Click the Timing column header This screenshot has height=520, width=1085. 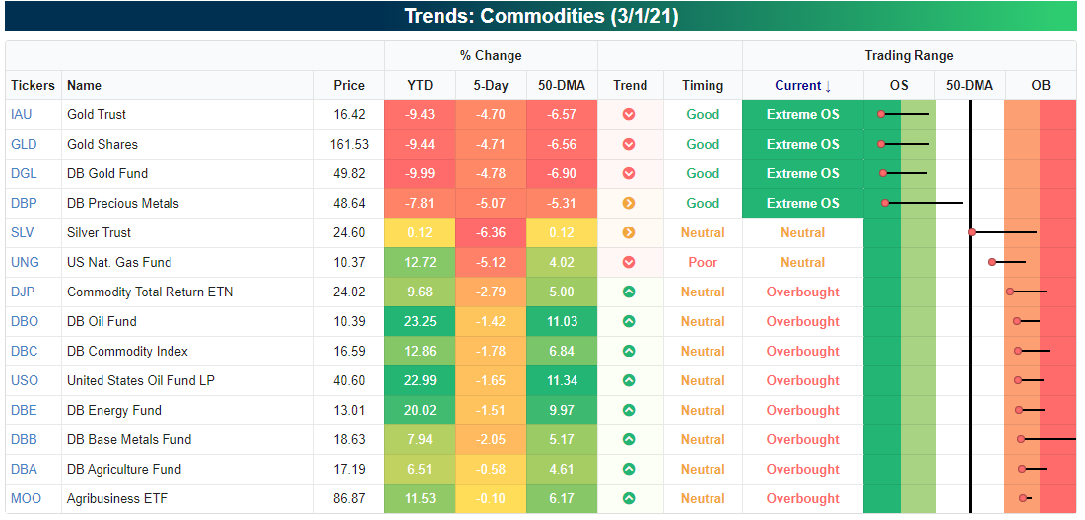702,85
